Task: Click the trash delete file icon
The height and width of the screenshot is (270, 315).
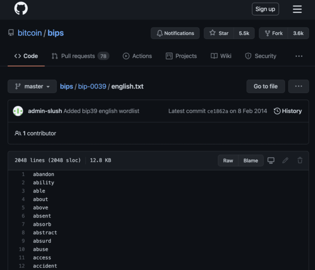Action: [x=300, y=160]
